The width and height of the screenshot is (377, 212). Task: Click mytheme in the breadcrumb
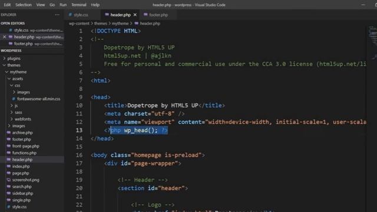click(x=120, y=24)
